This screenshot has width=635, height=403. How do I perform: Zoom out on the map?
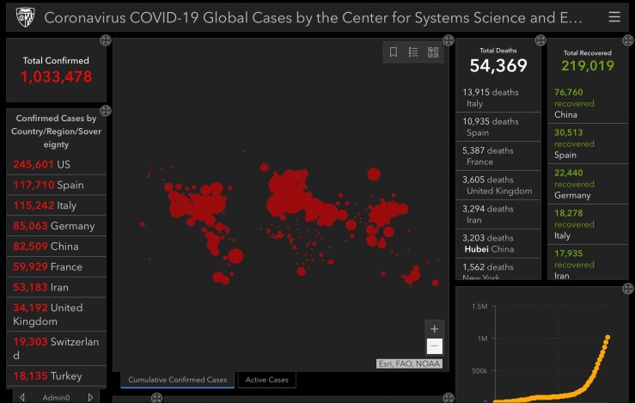tap(434, 346)
